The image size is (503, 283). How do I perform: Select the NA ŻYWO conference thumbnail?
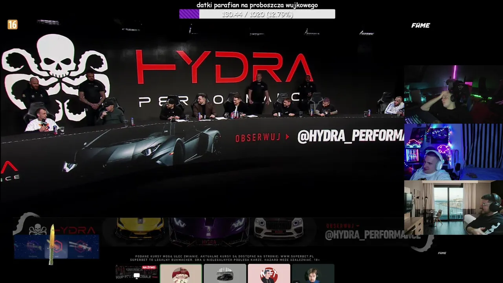coord(137,273)
